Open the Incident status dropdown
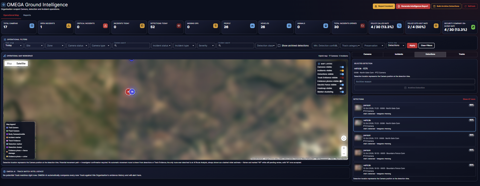The height and width of the screenshot is (186, 480). (162, 46)
